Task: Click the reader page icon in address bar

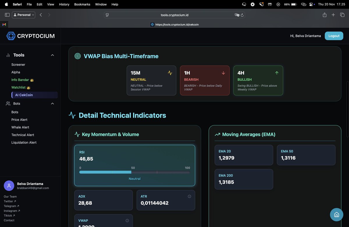Action: [x=107, y=15]
